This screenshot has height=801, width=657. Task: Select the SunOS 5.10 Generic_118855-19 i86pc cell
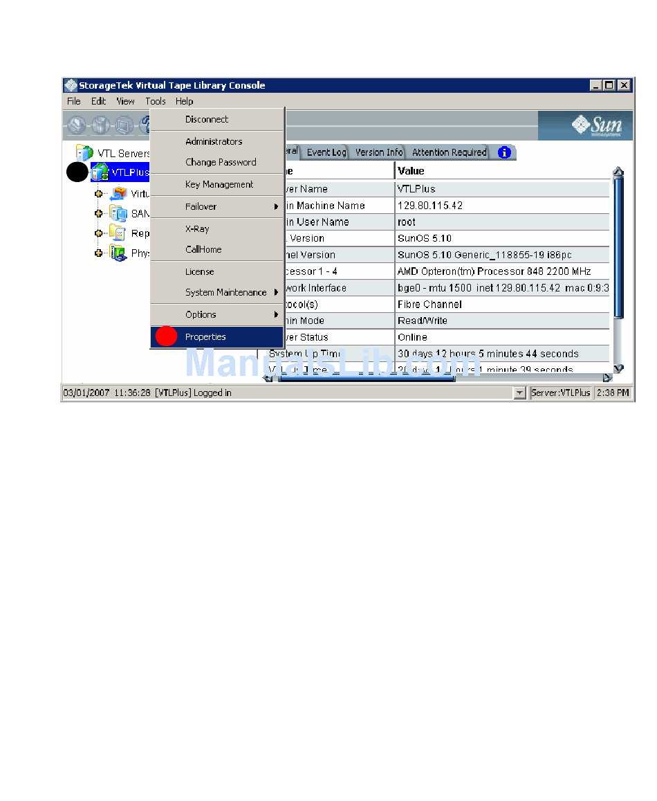point(502,255)
